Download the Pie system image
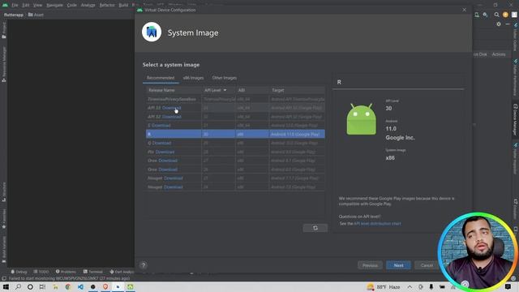Screen dimensions: 519x292 coord(165,152)
